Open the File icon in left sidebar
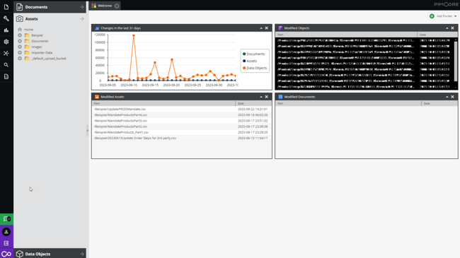The height and width of the screenshot is (258, 460). [x=6, y=7]
